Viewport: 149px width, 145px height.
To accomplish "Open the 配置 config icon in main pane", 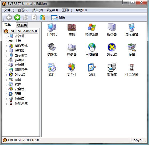I will (x=92, y=67).
